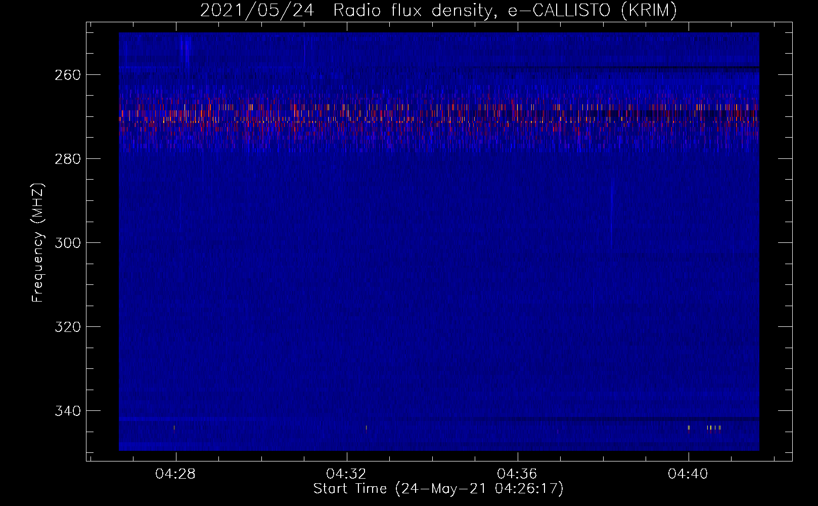Click the 340 frequency tick label

click(x=67, y=411)
